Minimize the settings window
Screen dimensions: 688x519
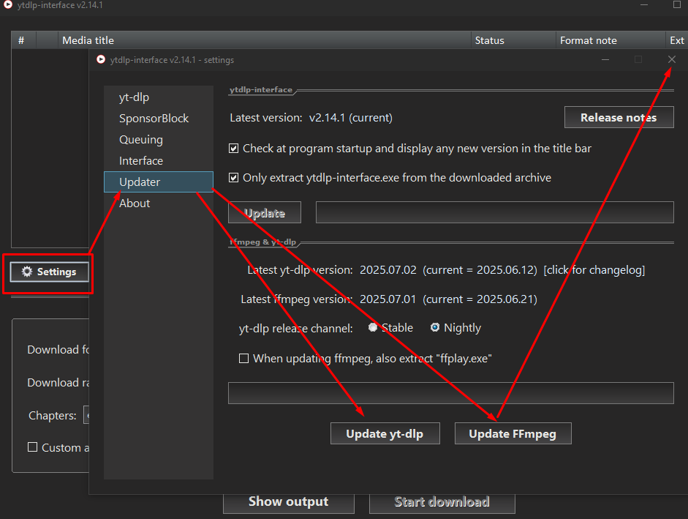click(x=605, y=59)
